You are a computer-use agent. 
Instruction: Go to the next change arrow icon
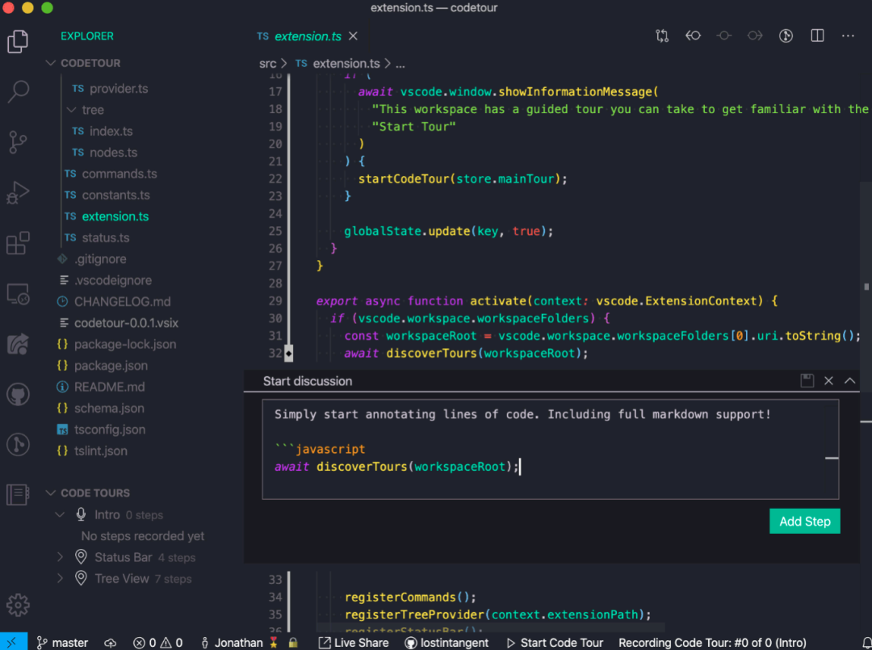click(x=755, y=36)
